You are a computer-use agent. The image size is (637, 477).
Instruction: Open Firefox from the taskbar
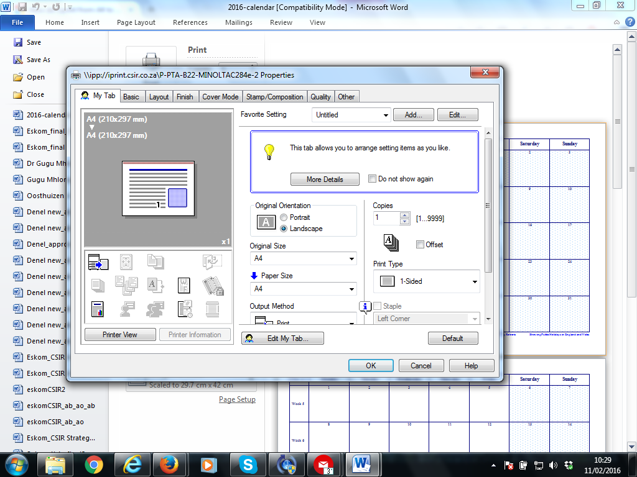coord(169,465)
